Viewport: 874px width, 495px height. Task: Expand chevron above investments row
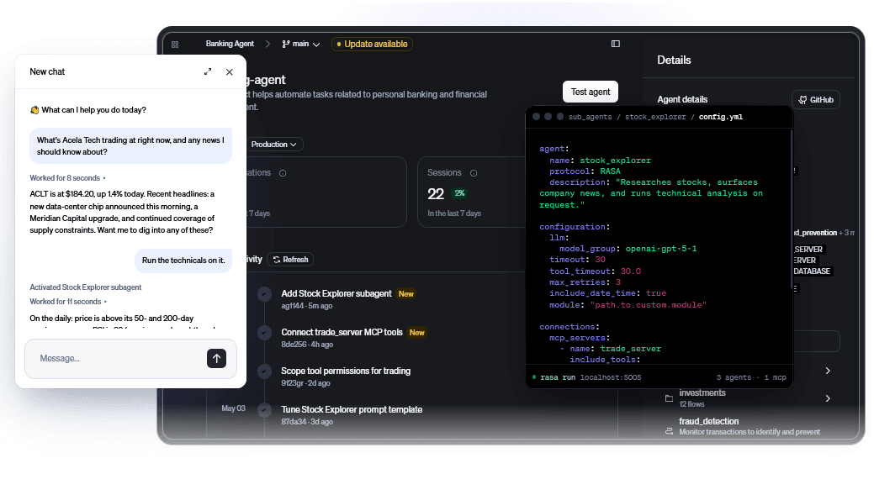pos(828,371)
